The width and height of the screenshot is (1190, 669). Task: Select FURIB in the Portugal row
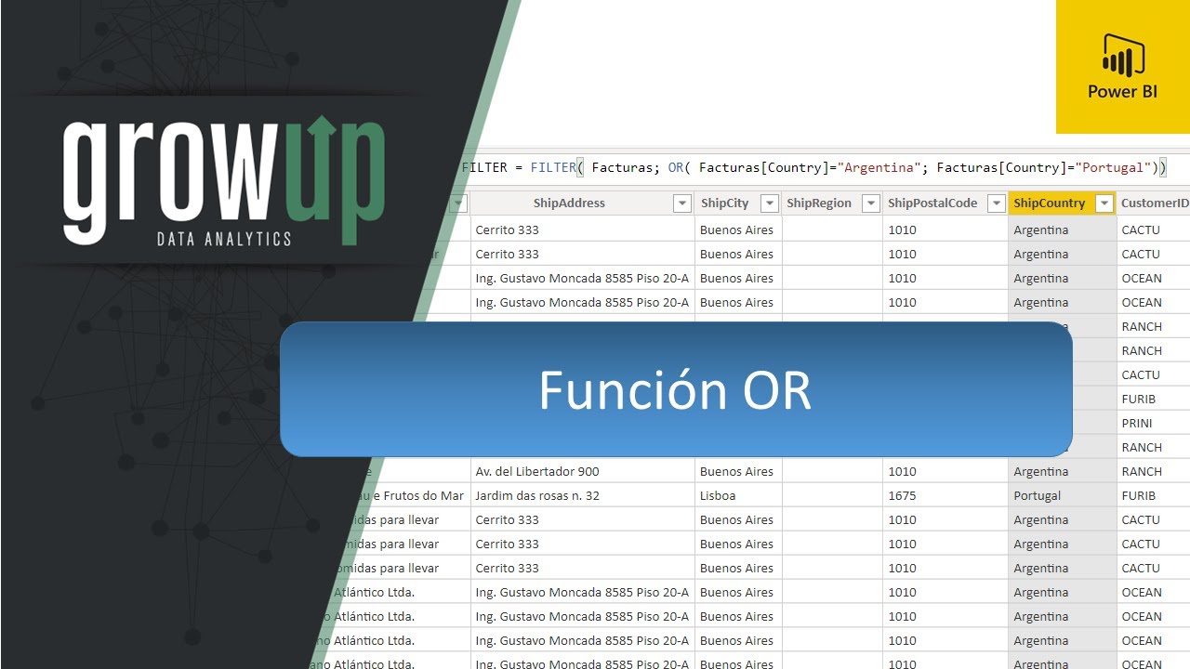1154,495
